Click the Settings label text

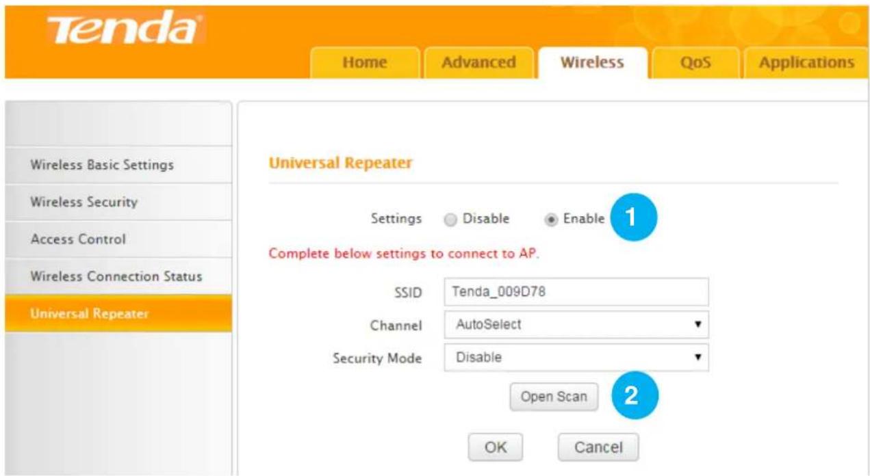point(396,220)
